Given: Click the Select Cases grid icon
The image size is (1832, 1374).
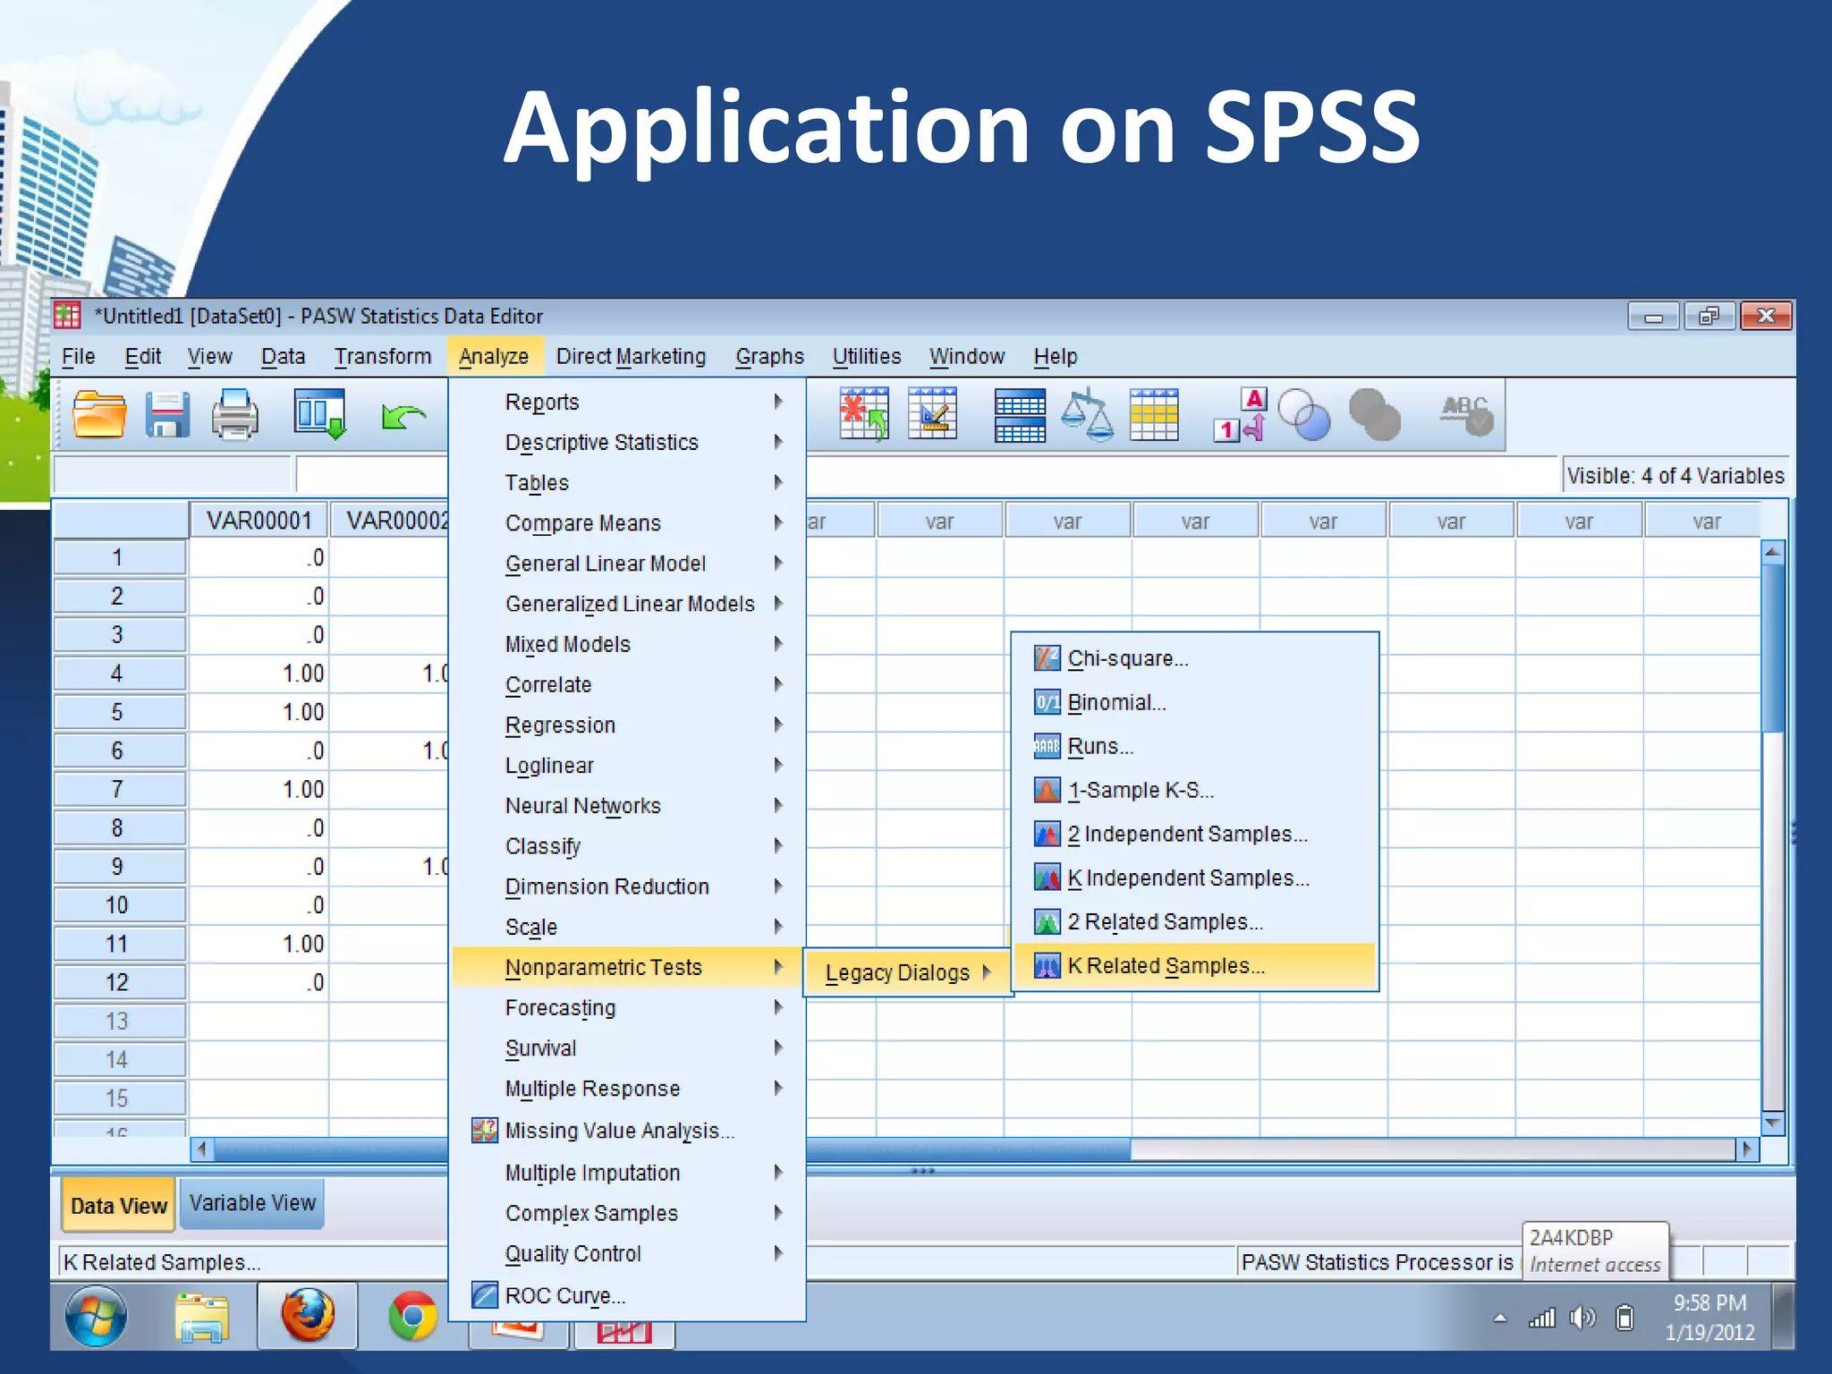Looking at the screenshot, I should click(x=1154, y=414).
